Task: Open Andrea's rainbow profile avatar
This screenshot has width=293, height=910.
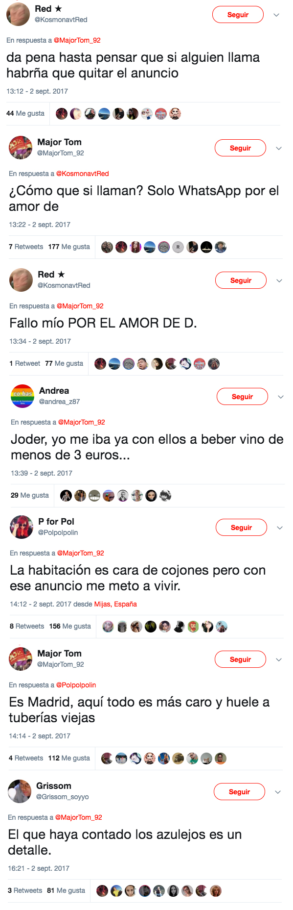Action: (x=23, y=396)
